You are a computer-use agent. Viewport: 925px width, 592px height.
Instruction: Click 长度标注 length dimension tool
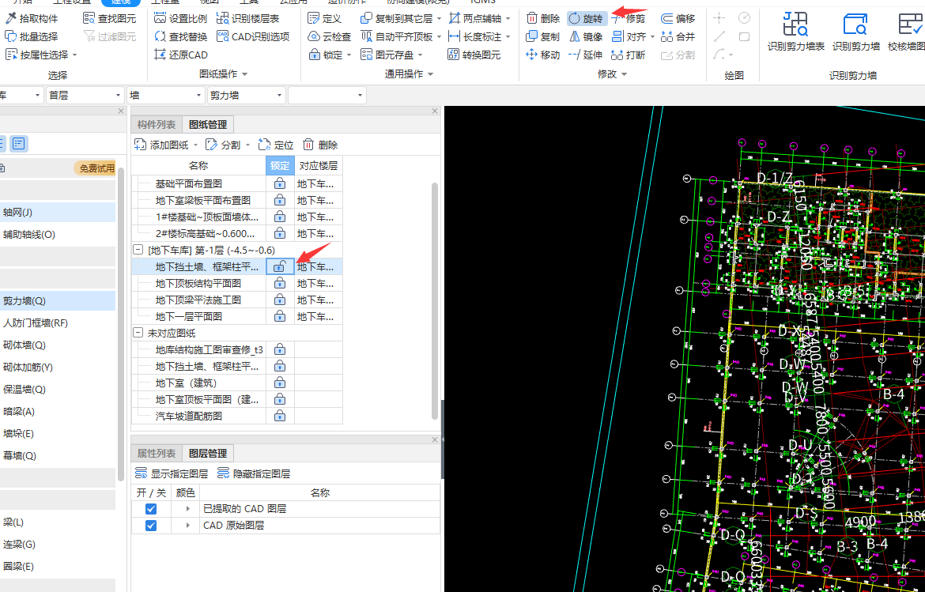[x=475, y=36]
